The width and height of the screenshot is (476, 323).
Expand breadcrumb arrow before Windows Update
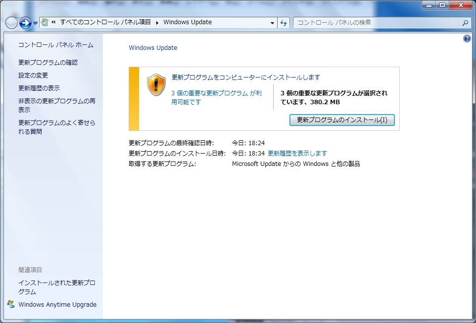pyautogui.click(x=157, y=22)
